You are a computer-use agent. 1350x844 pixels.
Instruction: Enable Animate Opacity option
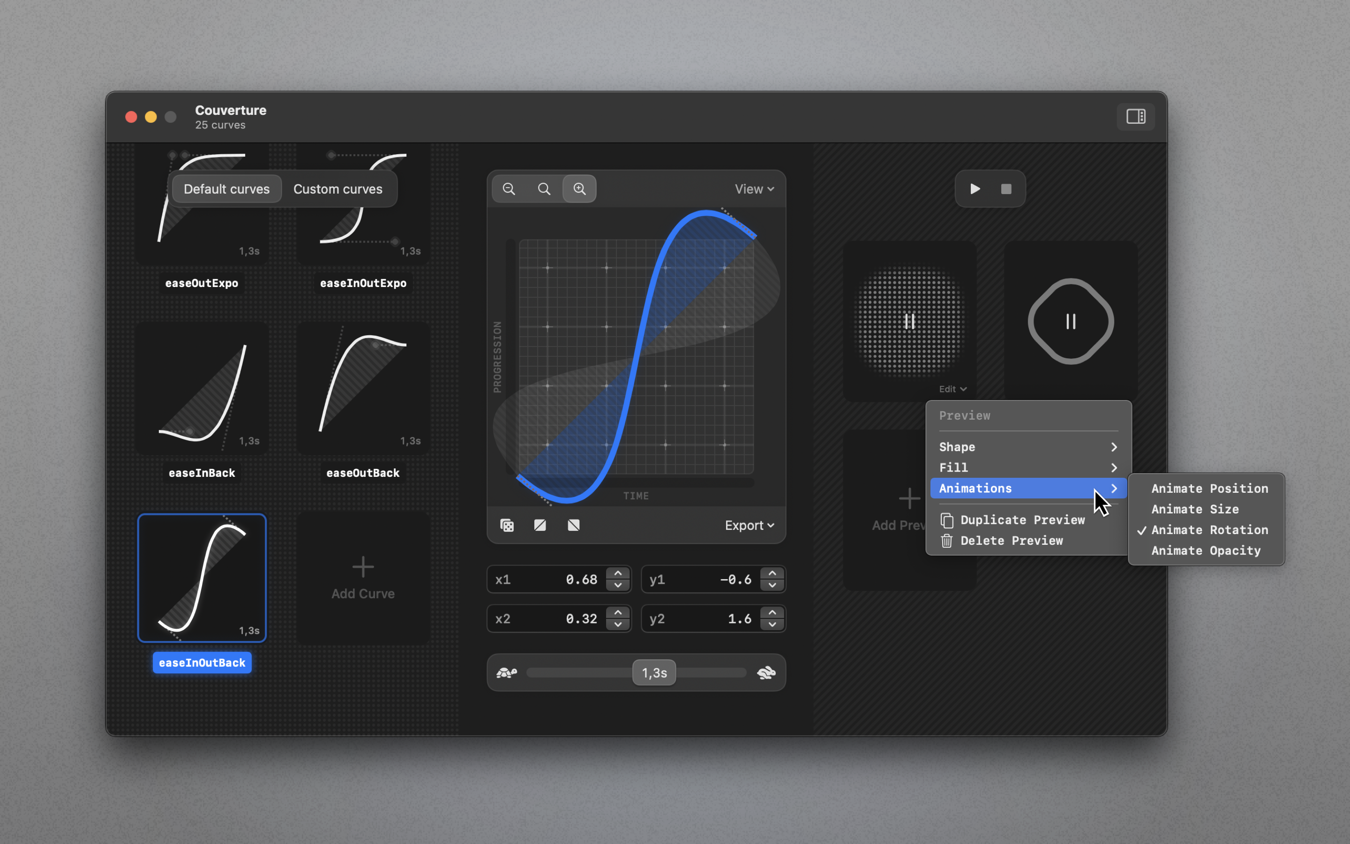pyautogui.click(x=1206, y=550)
